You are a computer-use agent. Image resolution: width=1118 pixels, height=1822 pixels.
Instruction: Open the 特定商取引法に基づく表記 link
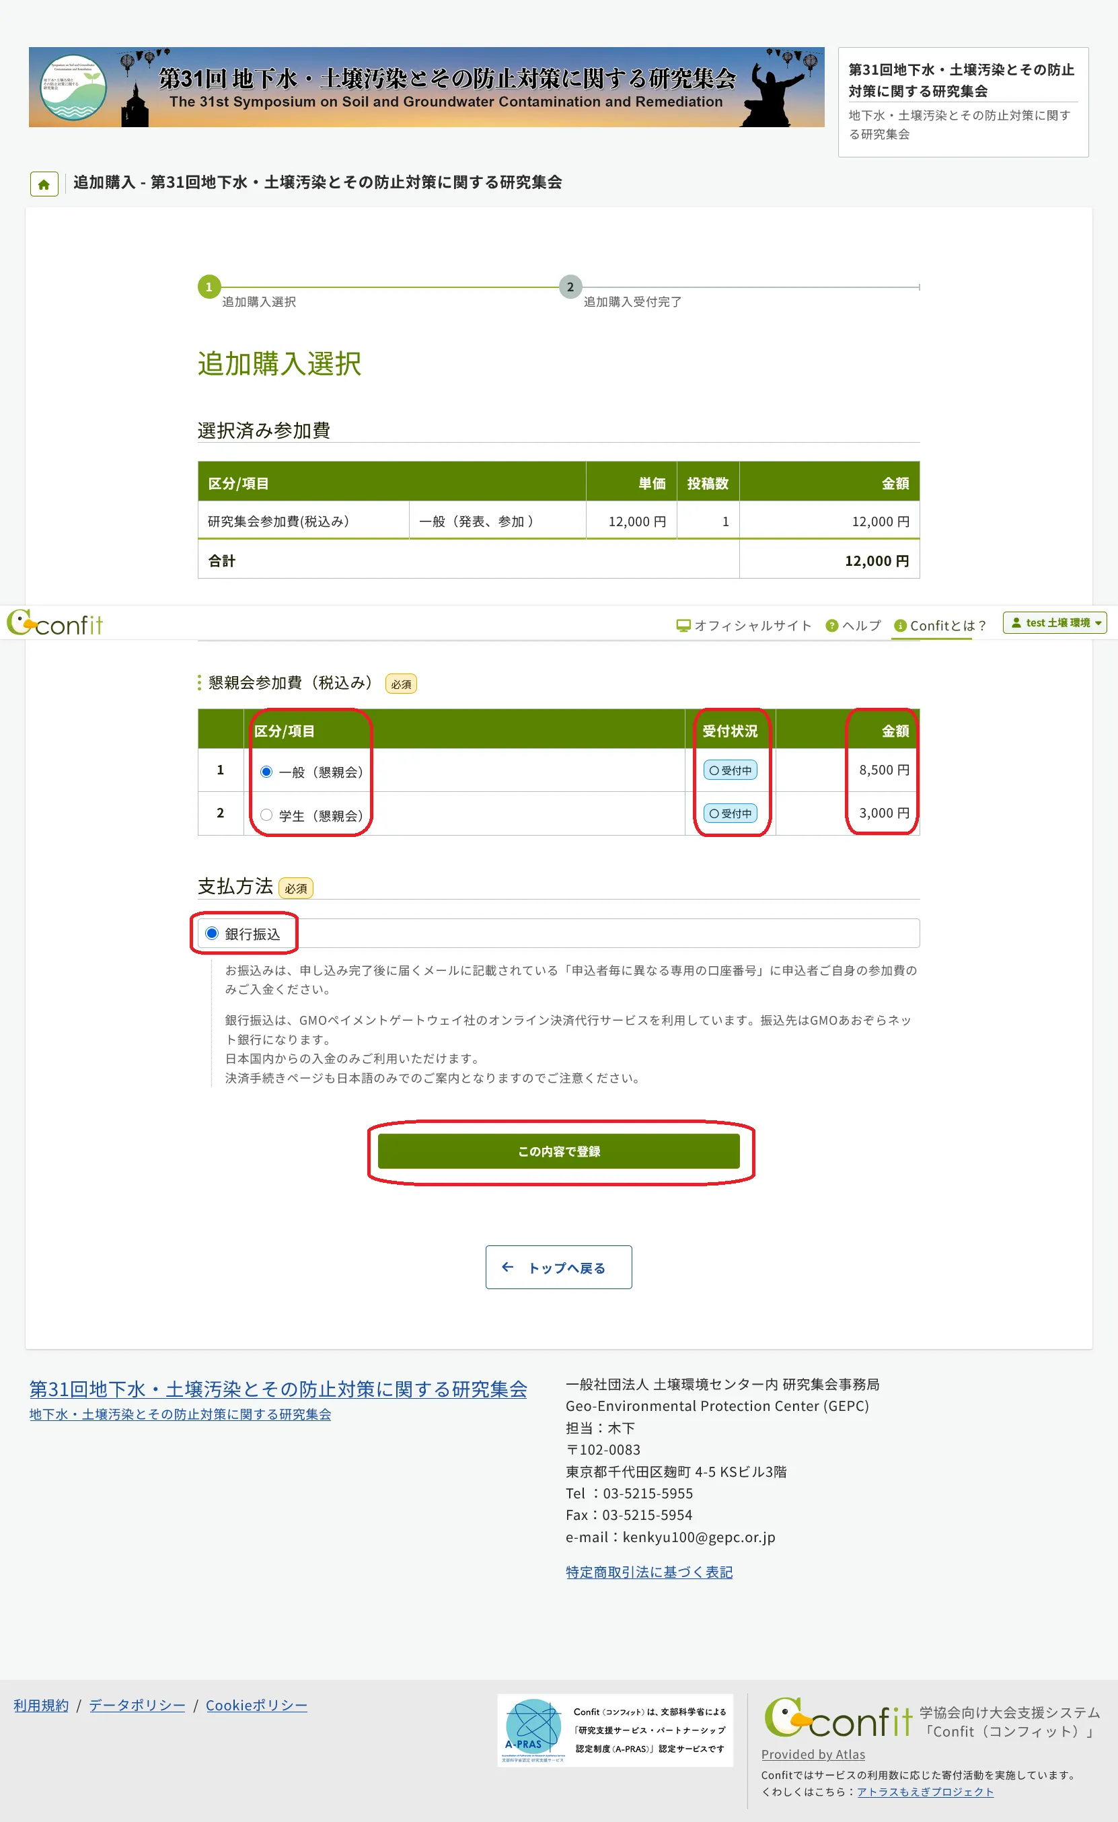point(648,1572)
